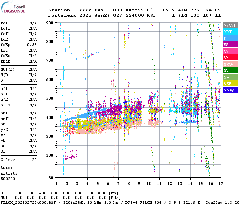Select the 'fmin' parameter label

pyautogui.click(x=5, y=61)
